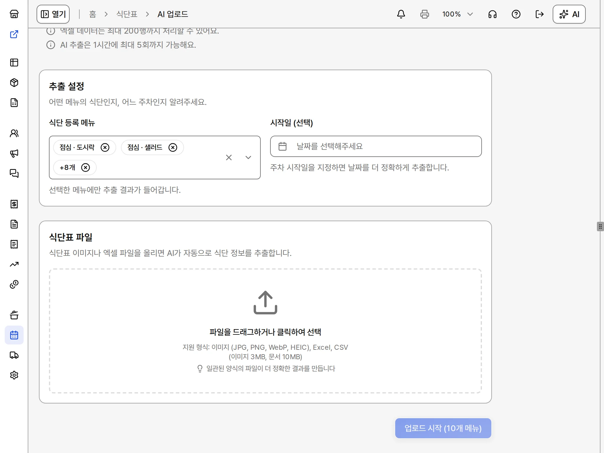Screen dimensions: 604x453
Task: Clear all selected menus with X
Action: click(x=229, y=157)
